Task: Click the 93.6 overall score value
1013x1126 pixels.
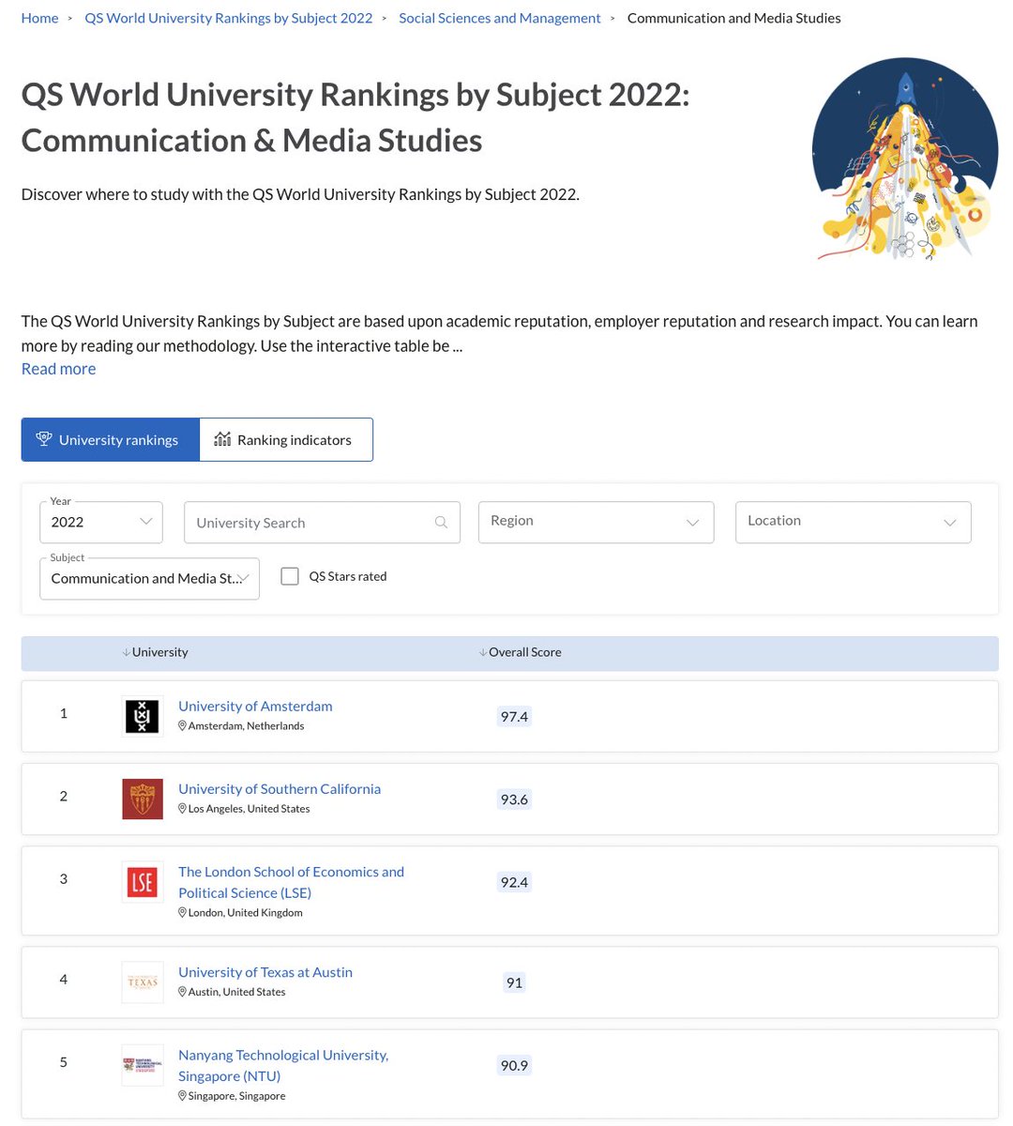Action: (x=514, y=799)
